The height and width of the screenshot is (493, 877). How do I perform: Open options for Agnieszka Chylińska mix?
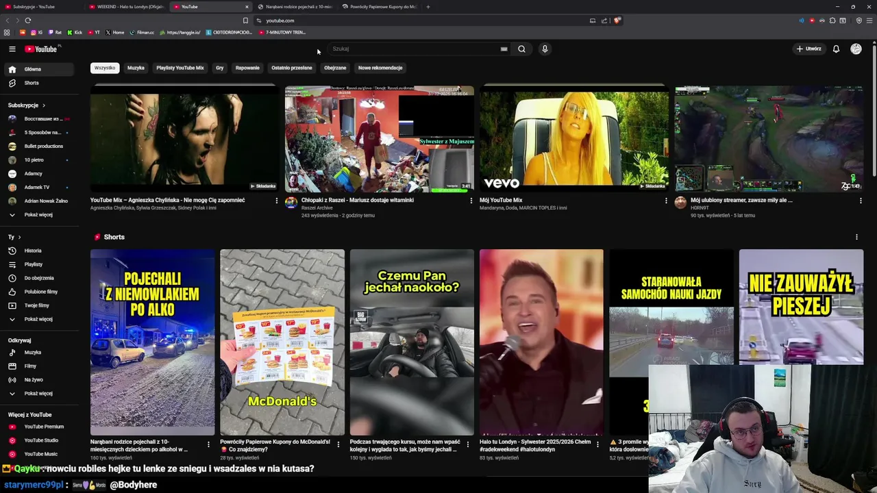tap(277, 201)
